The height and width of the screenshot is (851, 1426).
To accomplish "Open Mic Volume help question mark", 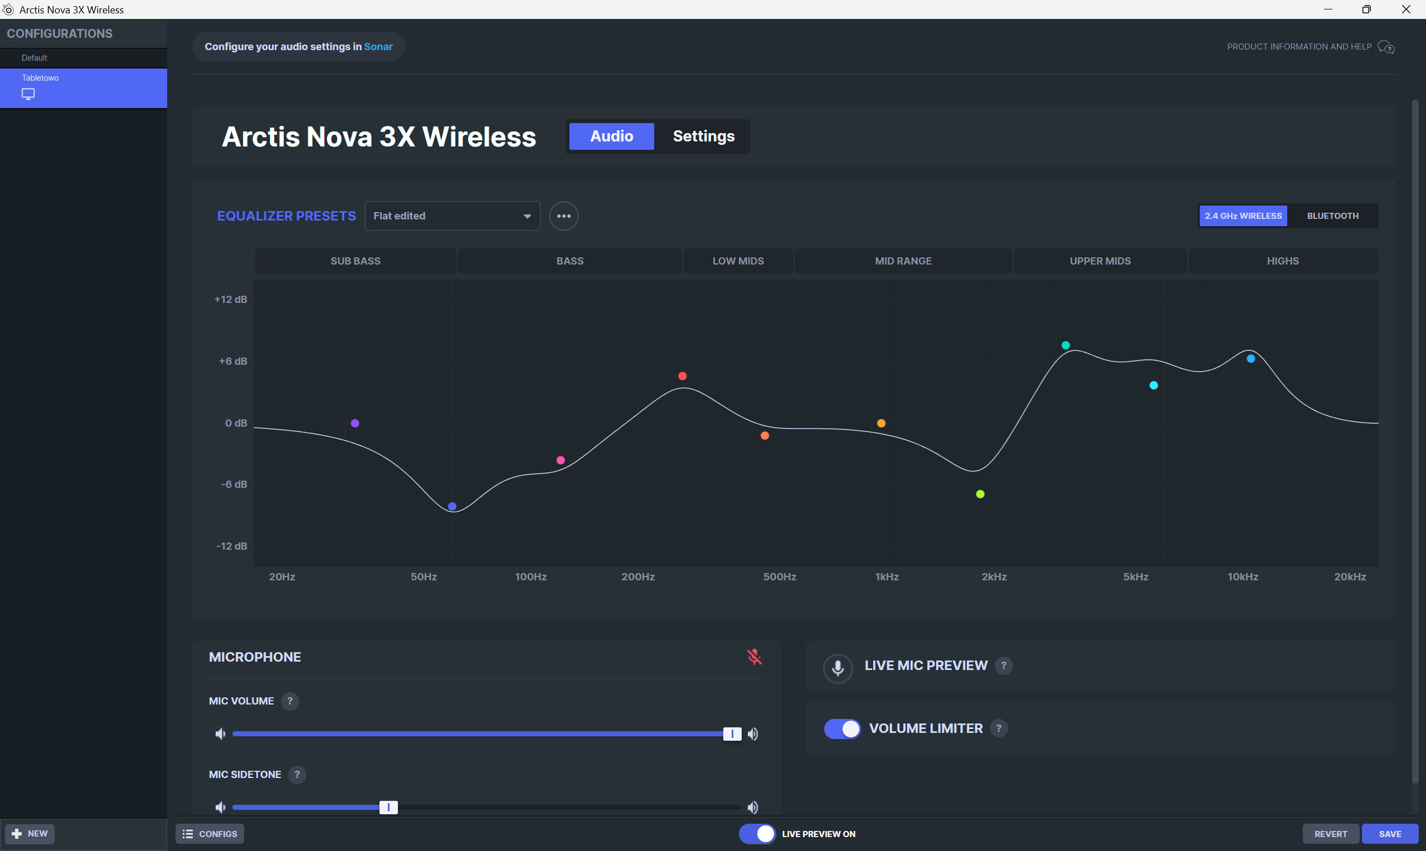I will point(290,701).
